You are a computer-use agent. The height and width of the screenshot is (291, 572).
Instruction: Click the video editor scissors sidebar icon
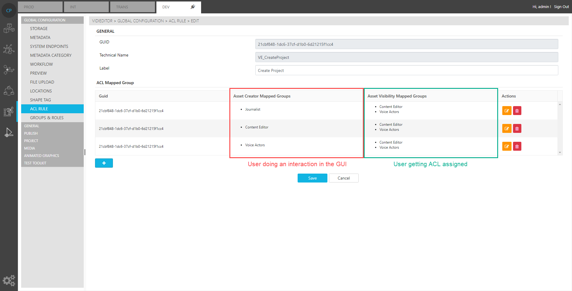[9, 111]
